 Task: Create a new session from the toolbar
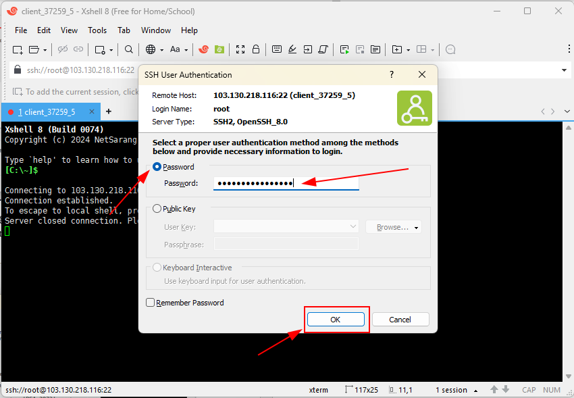17,49
